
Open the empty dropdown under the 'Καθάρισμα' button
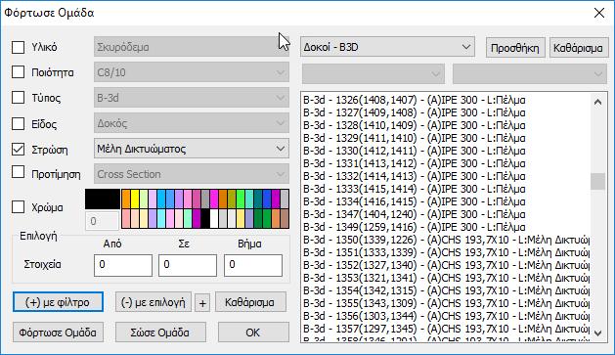coord(530,73)
